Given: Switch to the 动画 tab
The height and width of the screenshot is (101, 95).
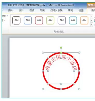Looking at the screenshot, I should click(42, 10).
